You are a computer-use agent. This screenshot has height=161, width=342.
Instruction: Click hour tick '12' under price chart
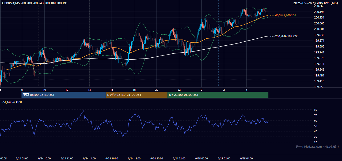click(67, 90)
